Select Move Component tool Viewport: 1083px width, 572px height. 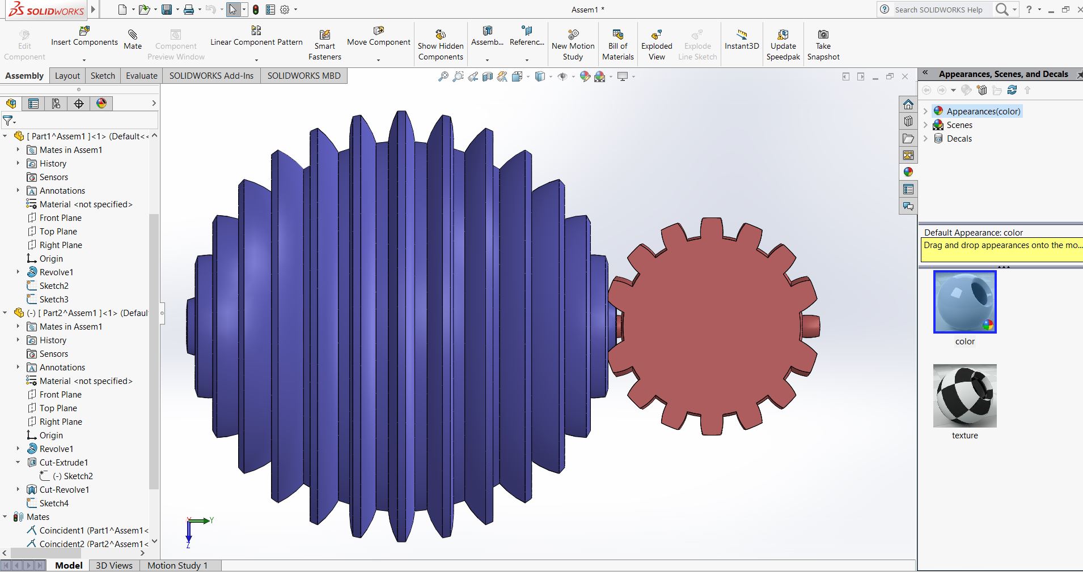click(x=378, y=36)
